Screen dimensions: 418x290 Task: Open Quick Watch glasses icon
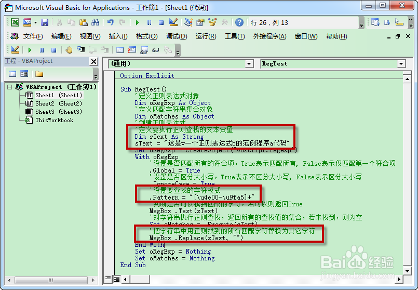click(x=156, y=50)
